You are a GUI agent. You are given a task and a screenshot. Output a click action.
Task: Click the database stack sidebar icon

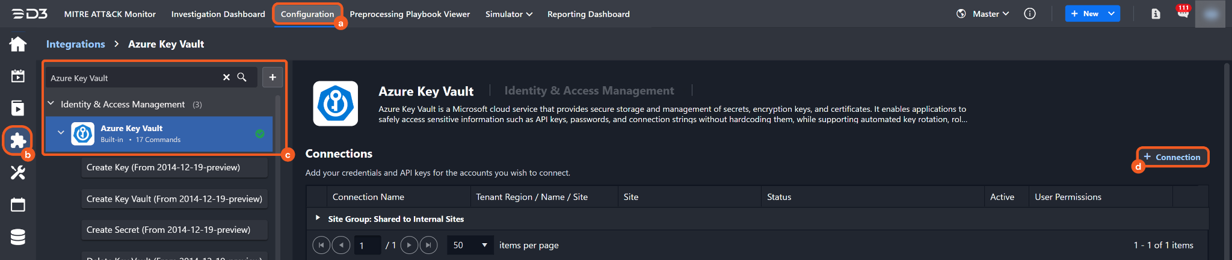point(18,237)
